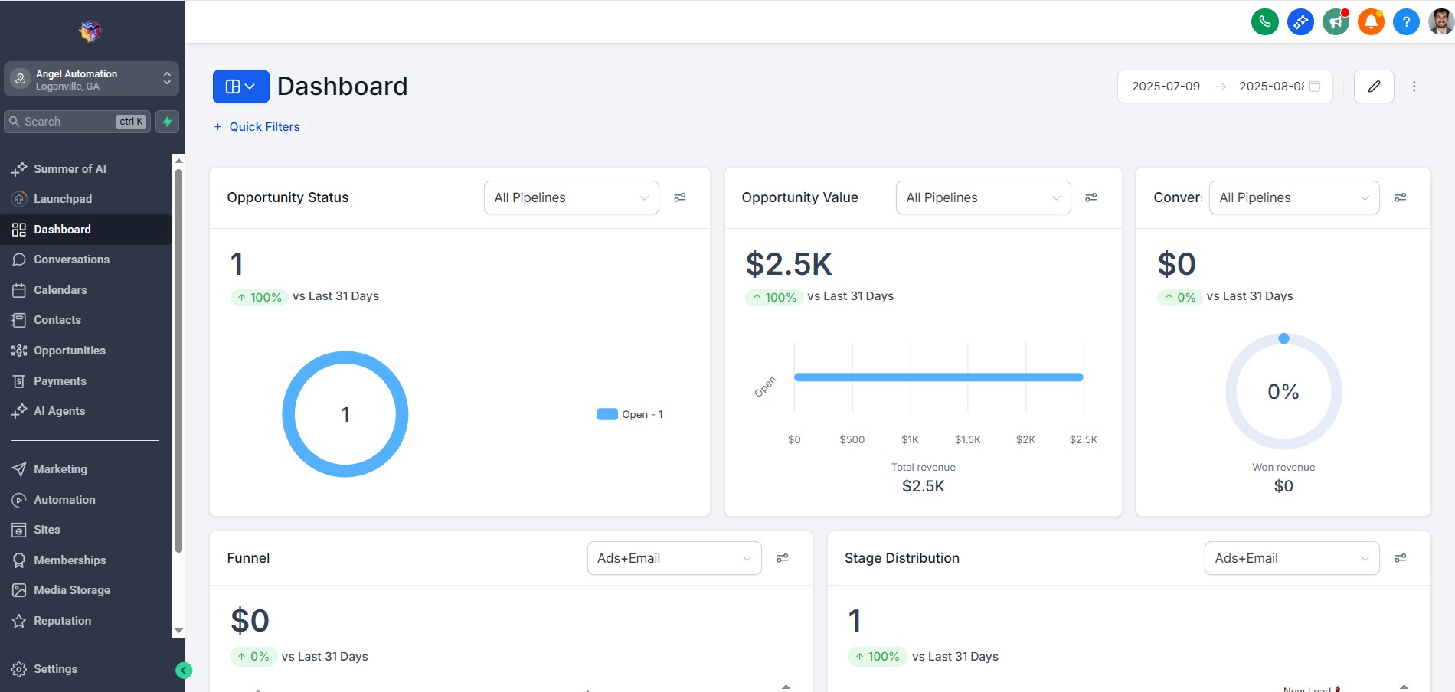Click the three-dot options icon near the pencil
The width and height of the screenshot is (1455, 692).
tap(1414, 86)
